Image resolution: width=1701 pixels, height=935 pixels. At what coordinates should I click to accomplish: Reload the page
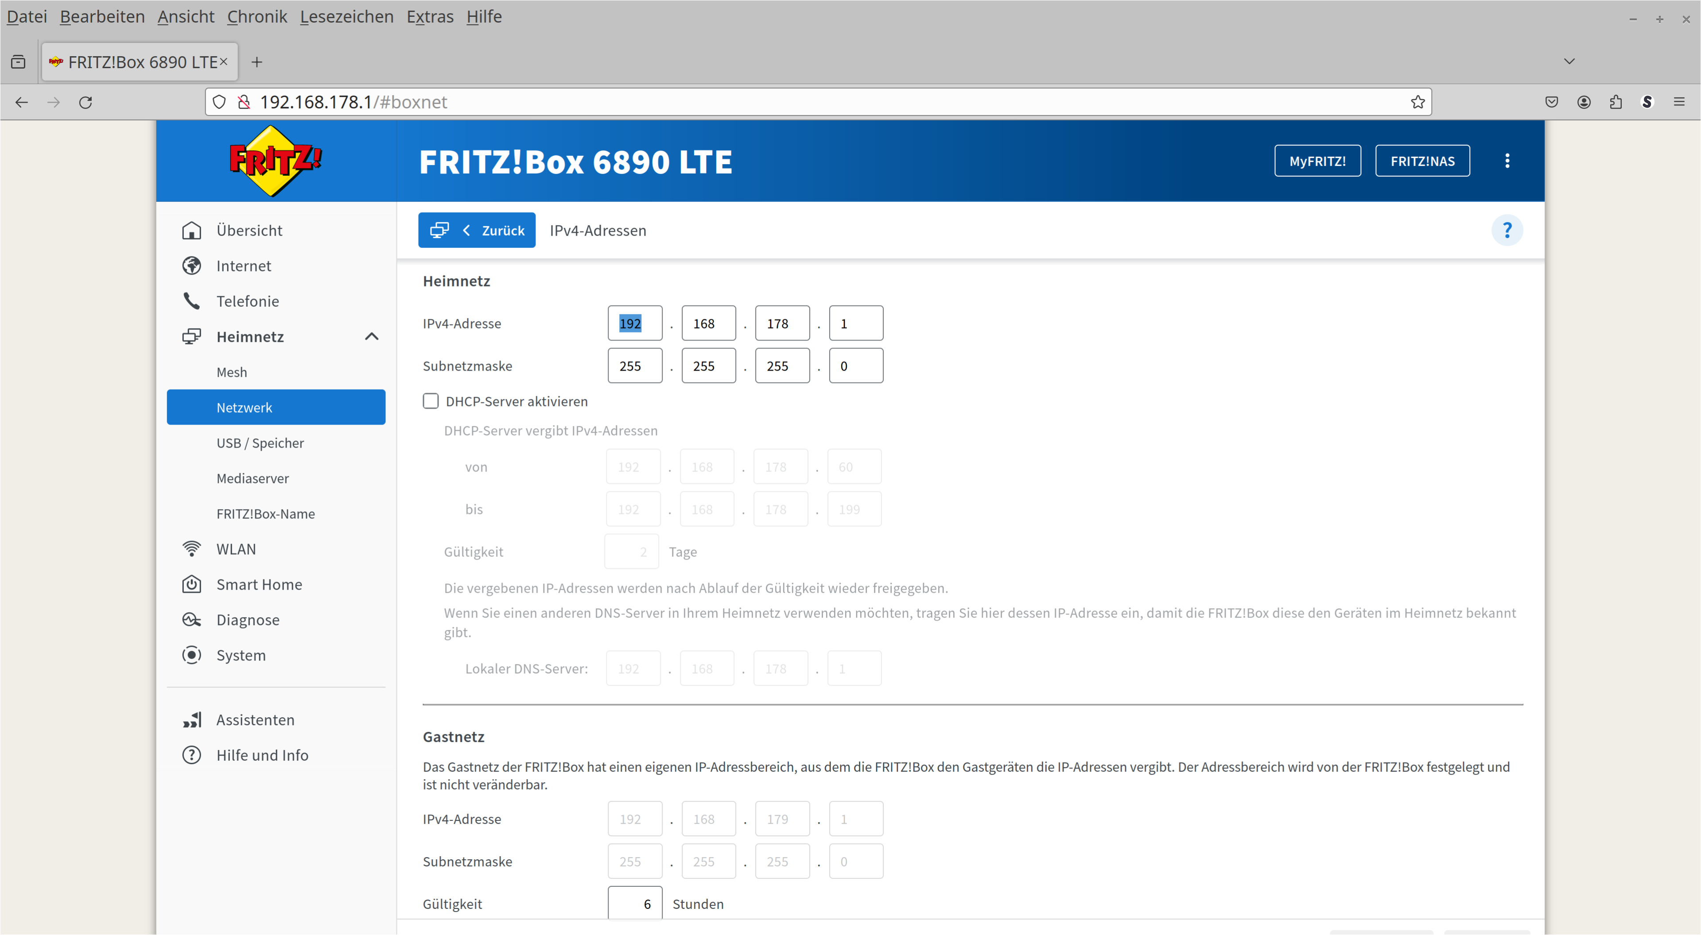click(x=86, y=102)
